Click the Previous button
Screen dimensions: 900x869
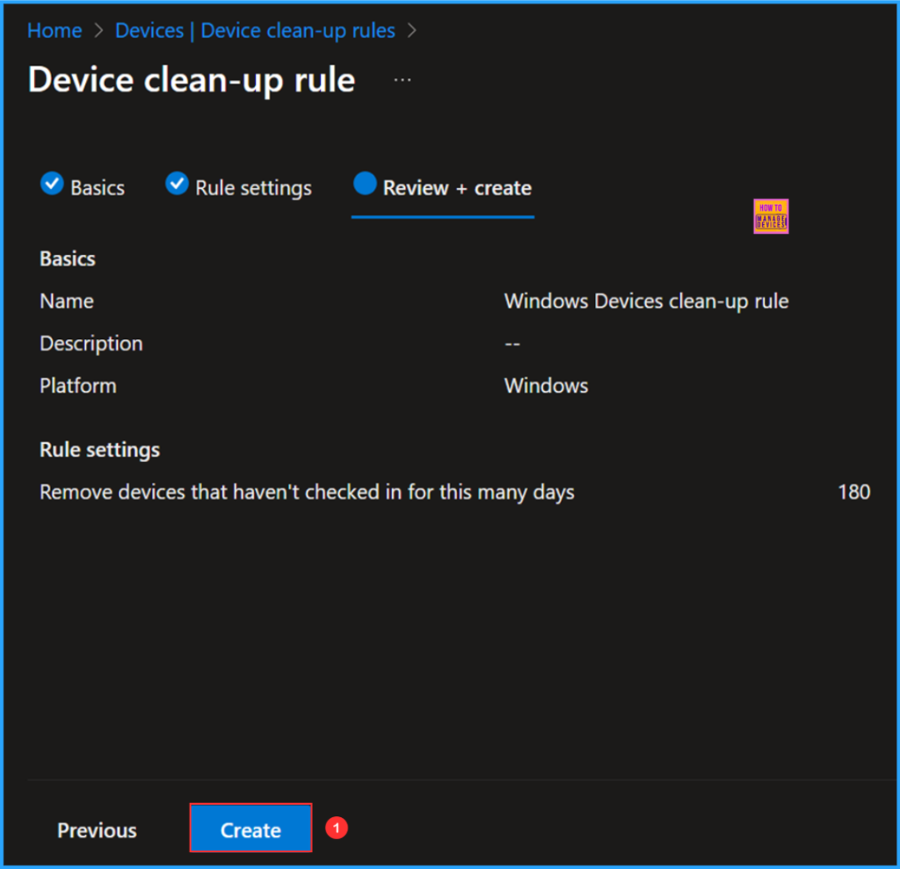(97, 830)
